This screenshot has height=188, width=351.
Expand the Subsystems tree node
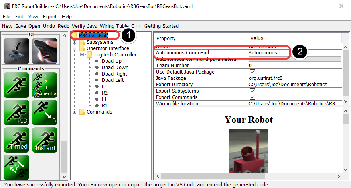[x=75, y=42]
